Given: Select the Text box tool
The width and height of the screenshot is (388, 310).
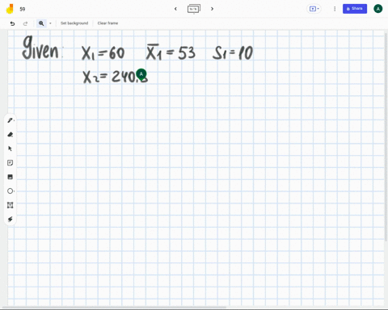Looking at the screenshot, I should pyautogui.click(x=11, y=205).
